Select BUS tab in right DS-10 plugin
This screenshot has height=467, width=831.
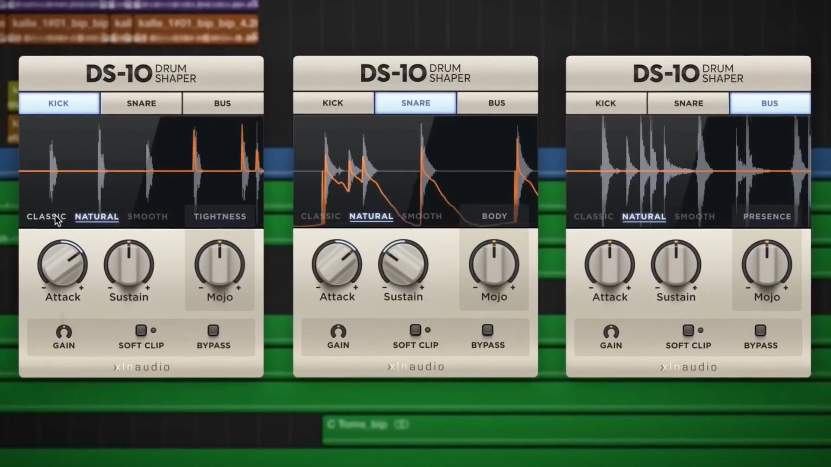click(770, 103)
